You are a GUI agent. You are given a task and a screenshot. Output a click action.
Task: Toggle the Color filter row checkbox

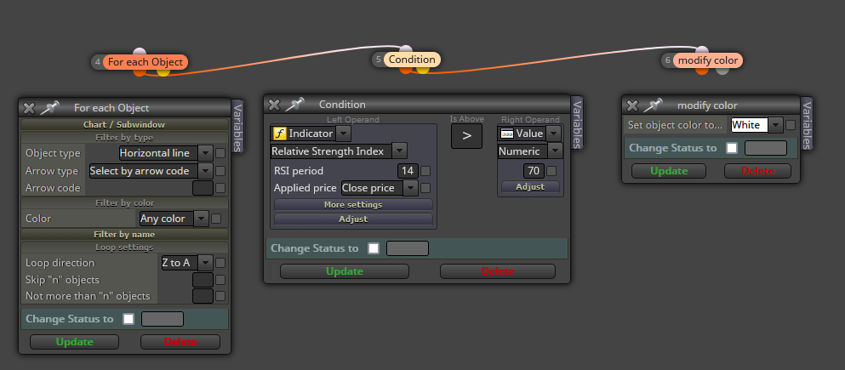click(x=216, y=219)
